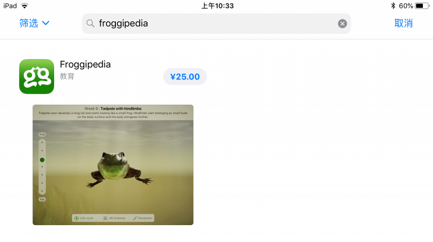Viewport: 433px width, 242px height.
Task: Select the Life cycle tab in the preview
Action: 84,218
